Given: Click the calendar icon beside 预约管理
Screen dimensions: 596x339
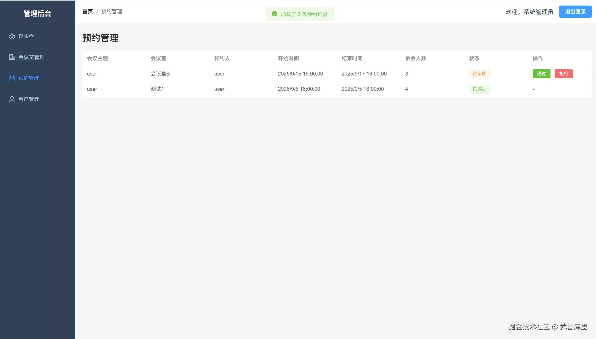Looking at the screenshot, I should click(12, 78).
